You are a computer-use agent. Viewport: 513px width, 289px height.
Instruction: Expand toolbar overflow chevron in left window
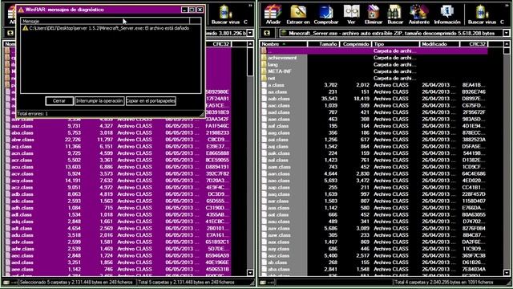(251, 6)
